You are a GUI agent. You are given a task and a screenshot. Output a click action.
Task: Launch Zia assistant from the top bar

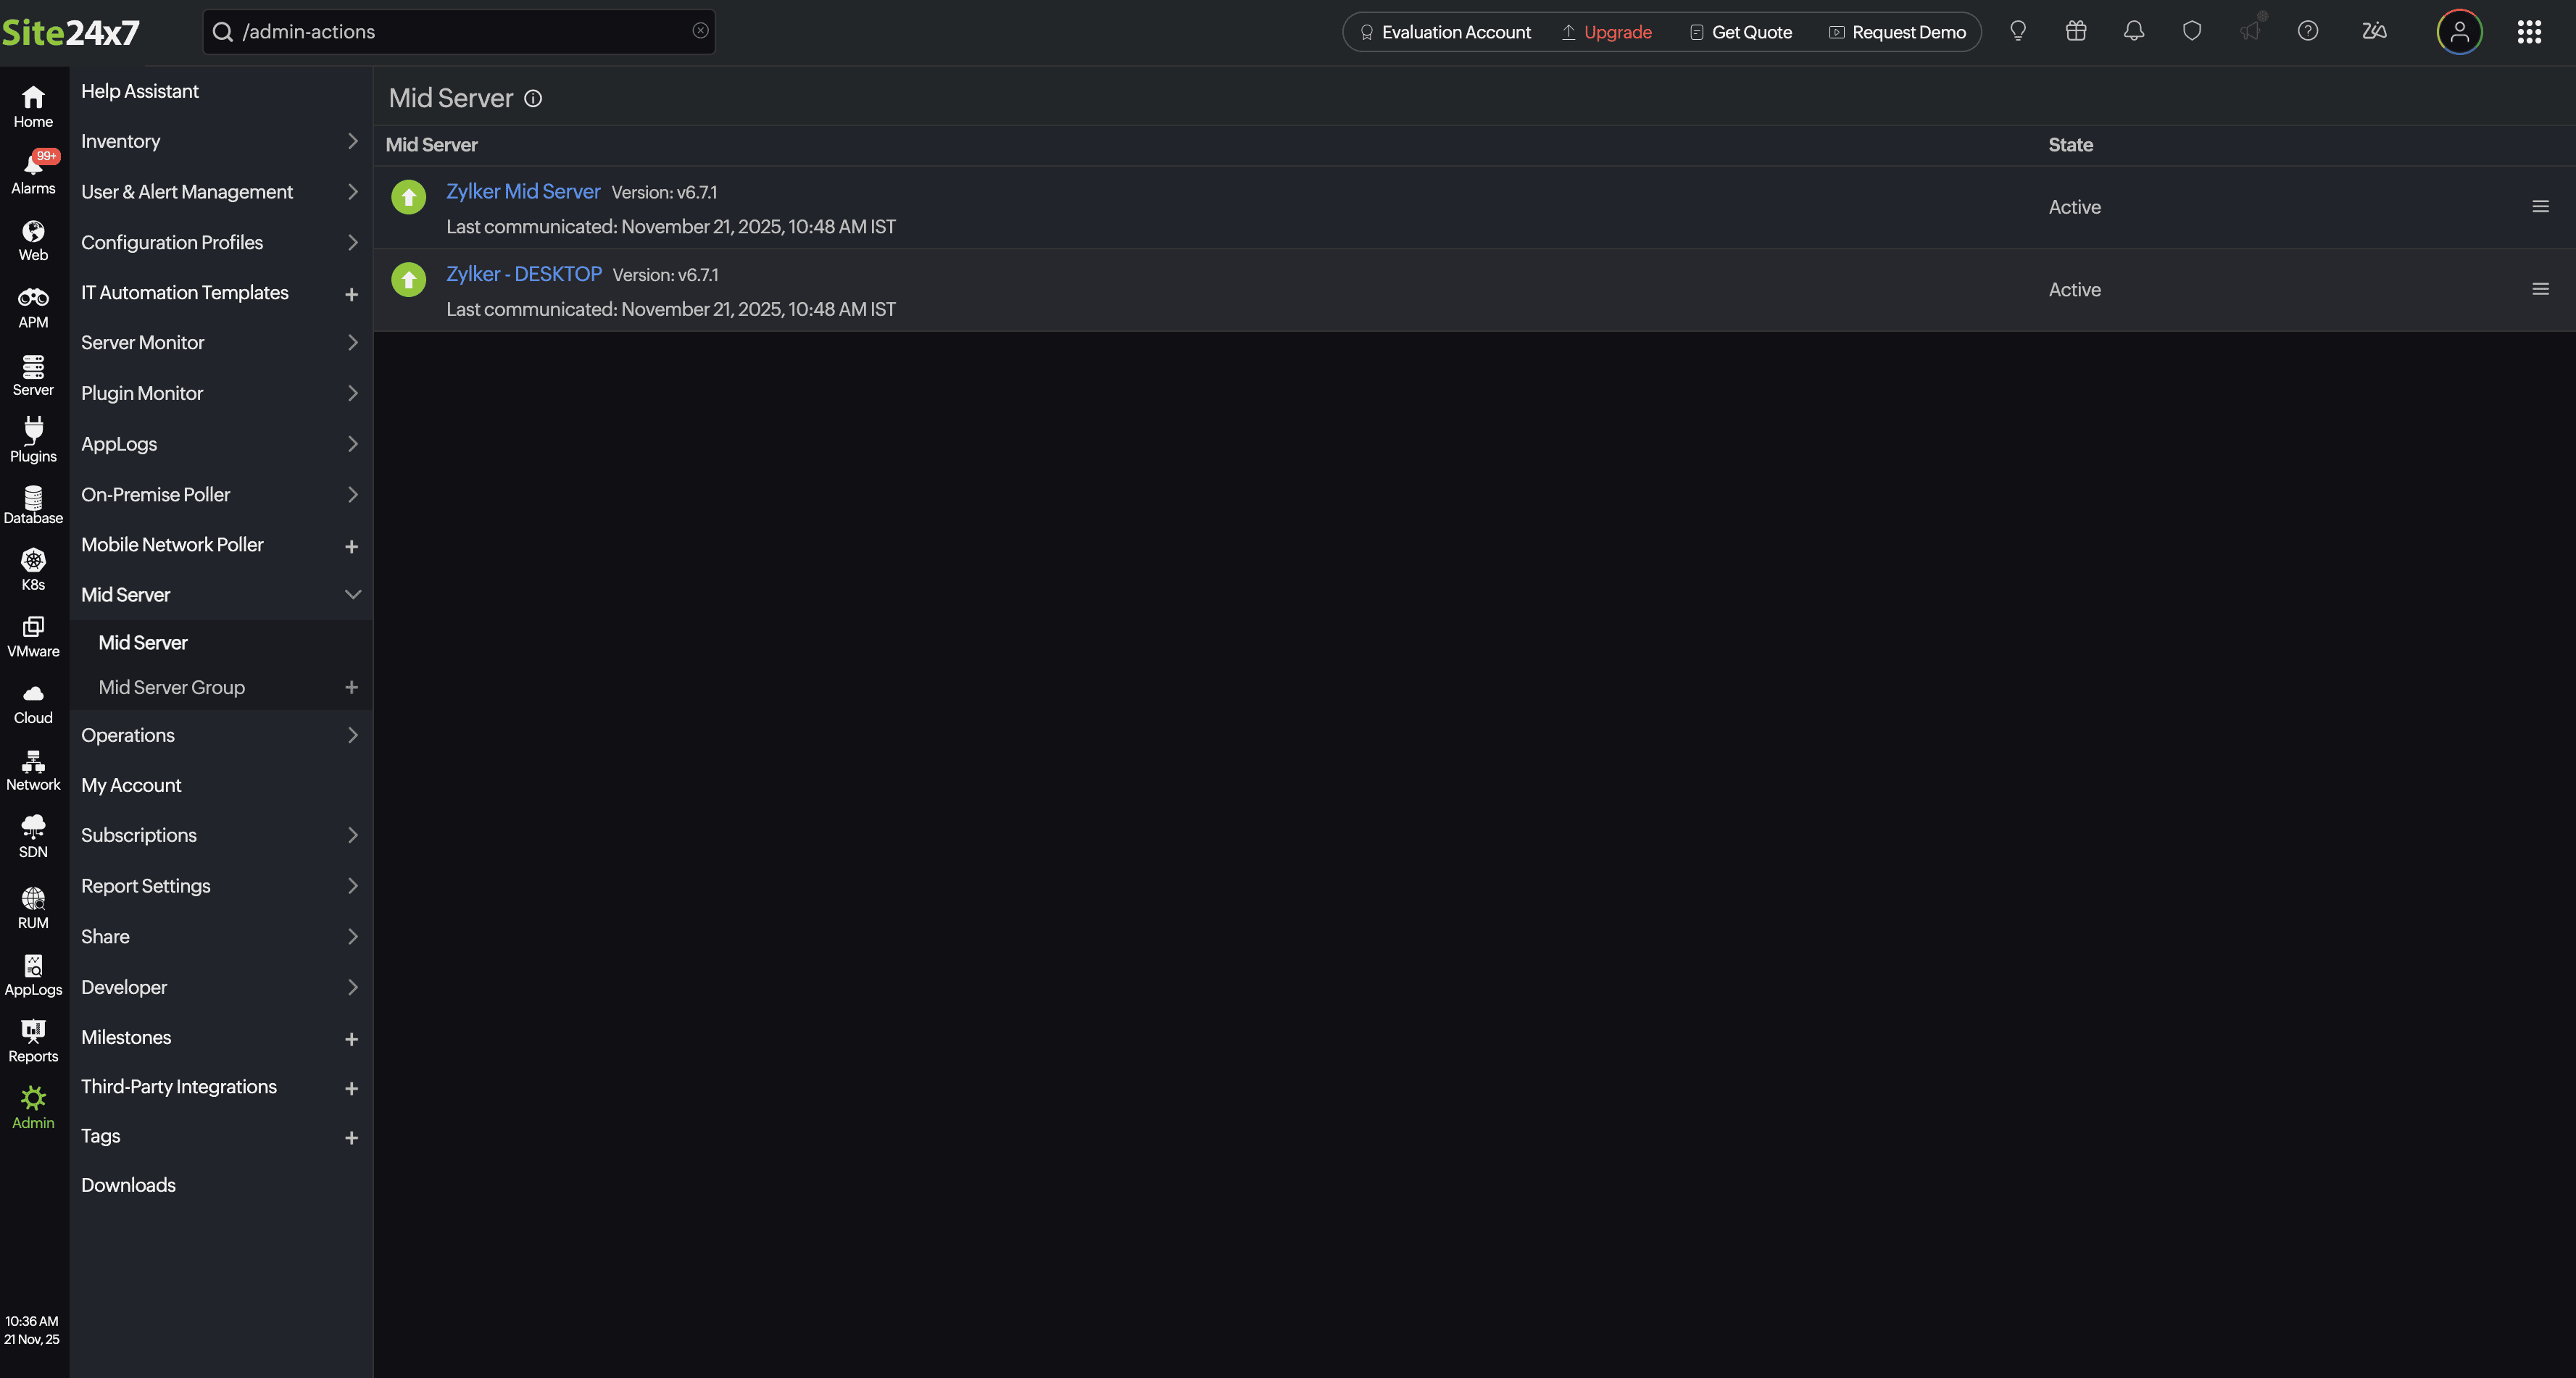(2374, 31)
